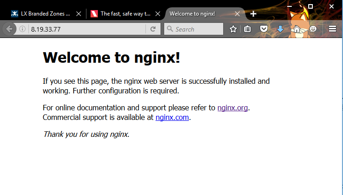The height and width of the screenshot is (195, 343).
Task: Open the nginx.org link
Action: pyautogui.click(x=232, y=108)
